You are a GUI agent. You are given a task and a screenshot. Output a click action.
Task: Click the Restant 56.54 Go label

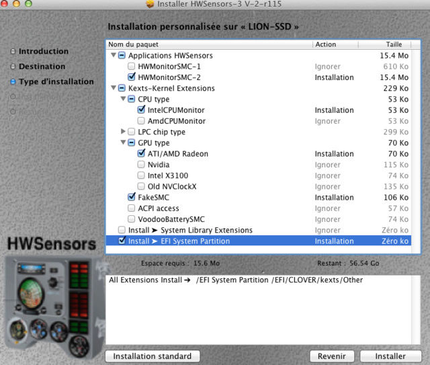348,263
